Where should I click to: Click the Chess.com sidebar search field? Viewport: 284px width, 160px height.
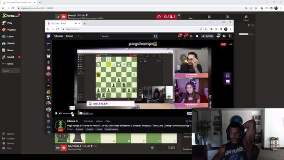point(11,71)
